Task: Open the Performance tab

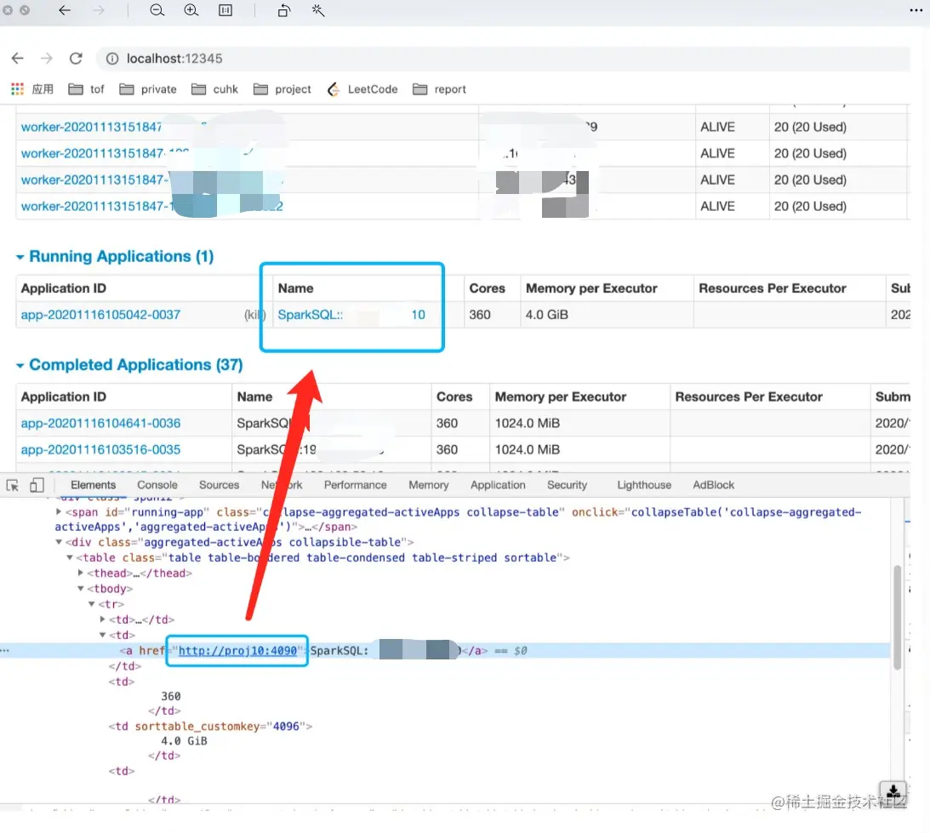Action: tap(356, 485)
